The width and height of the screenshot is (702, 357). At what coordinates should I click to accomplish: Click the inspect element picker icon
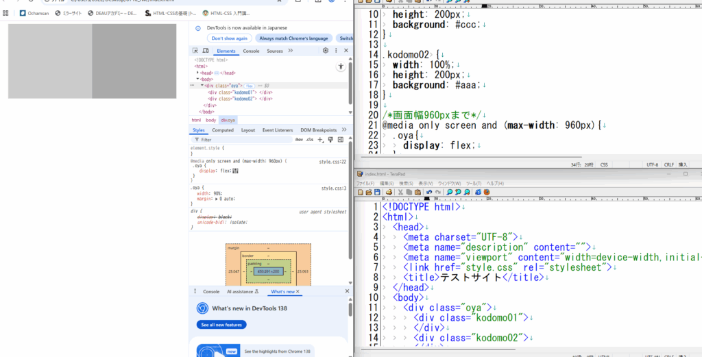[195, 51]
